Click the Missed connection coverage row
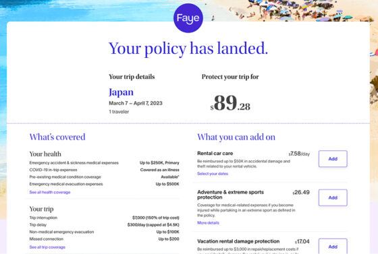Screen dimensions: 378x254 [104, 239]
